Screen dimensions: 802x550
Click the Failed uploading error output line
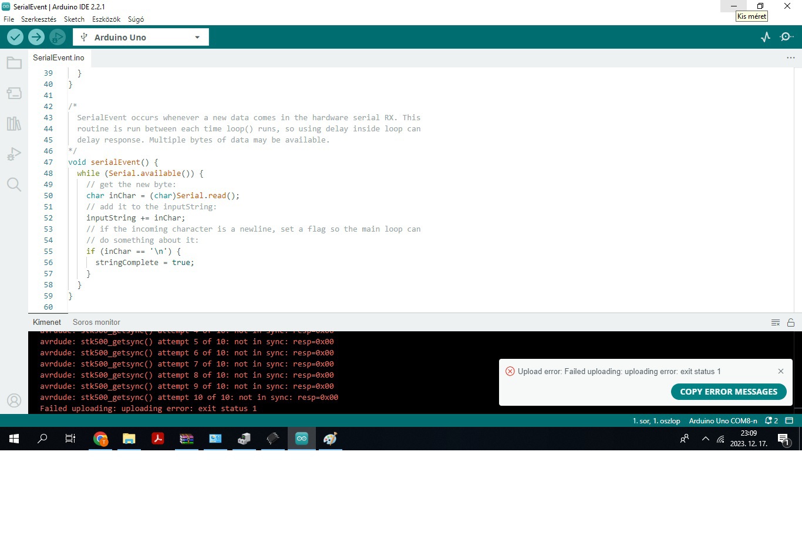coord(148,409)
